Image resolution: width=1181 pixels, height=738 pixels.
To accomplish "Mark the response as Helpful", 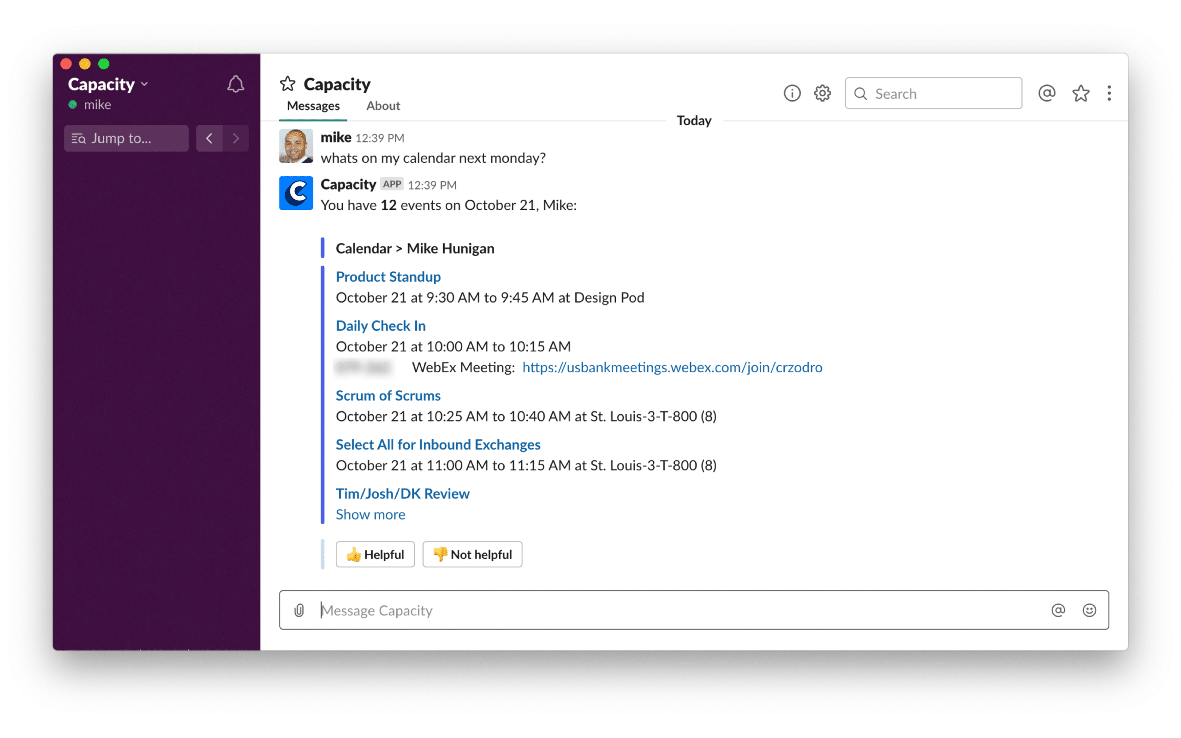I will click(375, 554).
